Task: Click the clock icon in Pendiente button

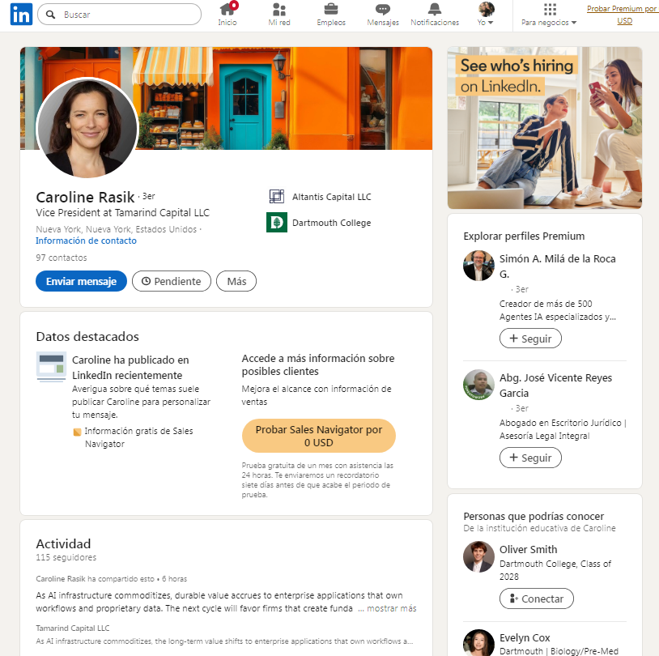Action: (x=146, y=281)
